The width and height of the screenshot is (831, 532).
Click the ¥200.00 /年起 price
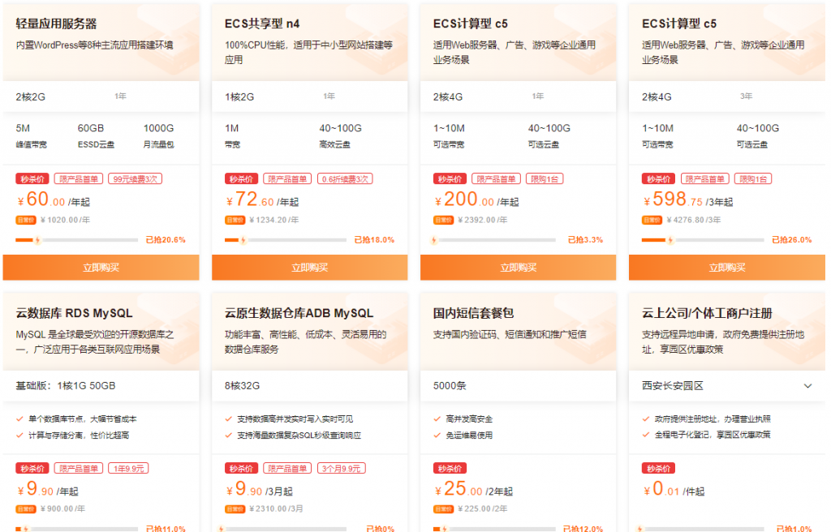(x=476, y=199)
